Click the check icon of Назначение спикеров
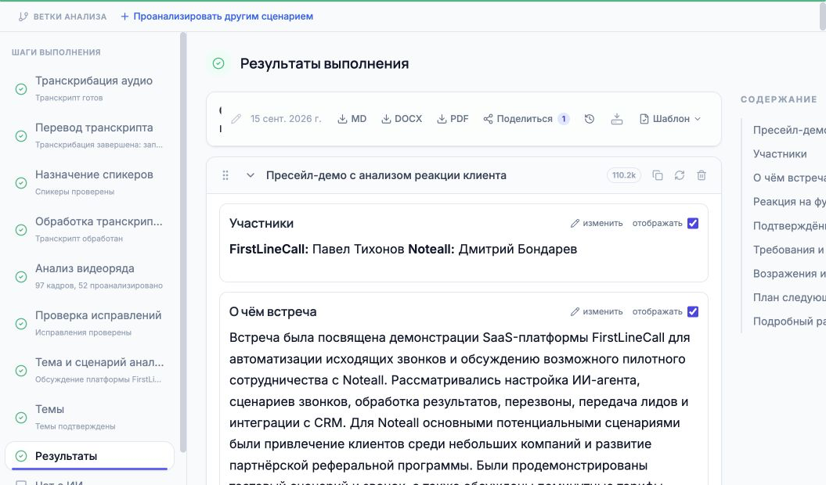This screenshot has width=826, height=485. coord(21,183)
